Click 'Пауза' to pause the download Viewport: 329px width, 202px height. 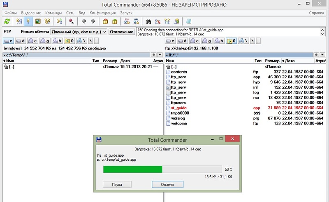point(117,185)
